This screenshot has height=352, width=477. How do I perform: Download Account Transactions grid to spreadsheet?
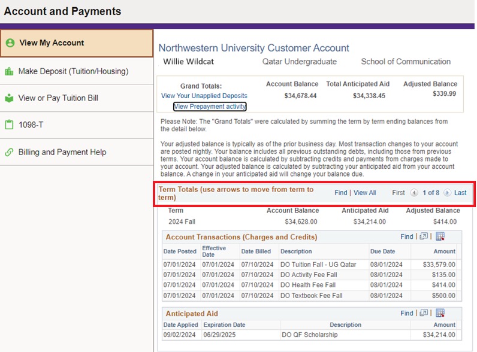(x=440, y=236)
